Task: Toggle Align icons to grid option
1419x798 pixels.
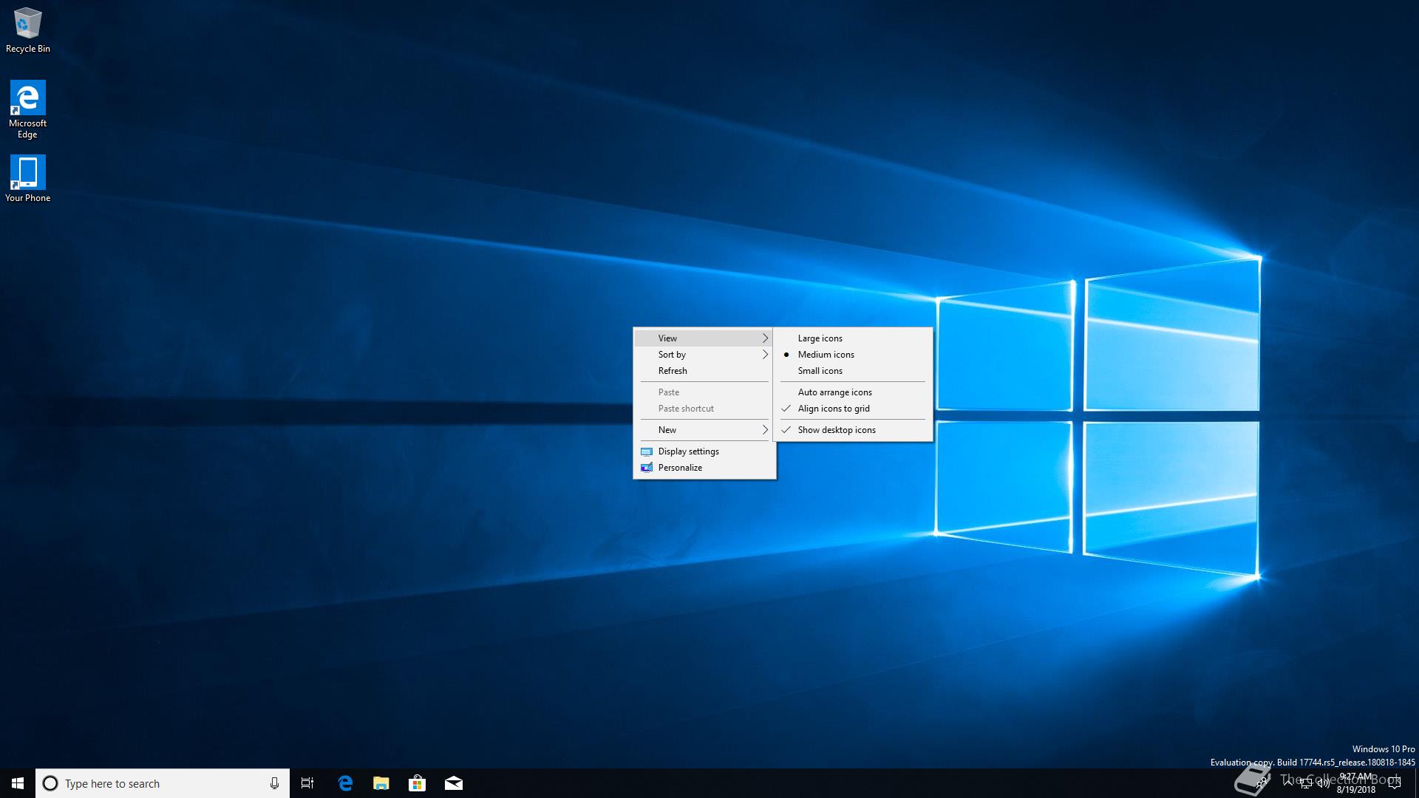Action: point(834,409)
